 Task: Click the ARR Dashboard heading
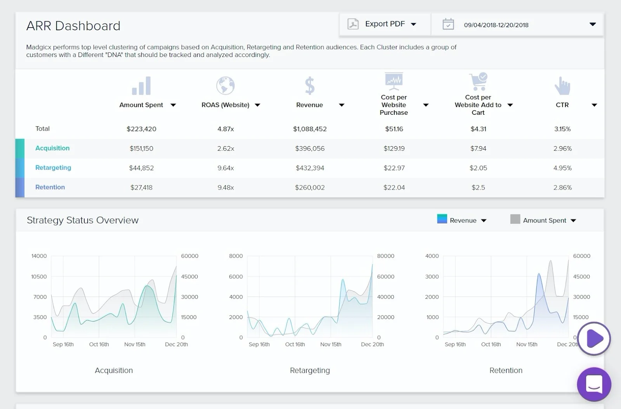click(x=73, y=26)
